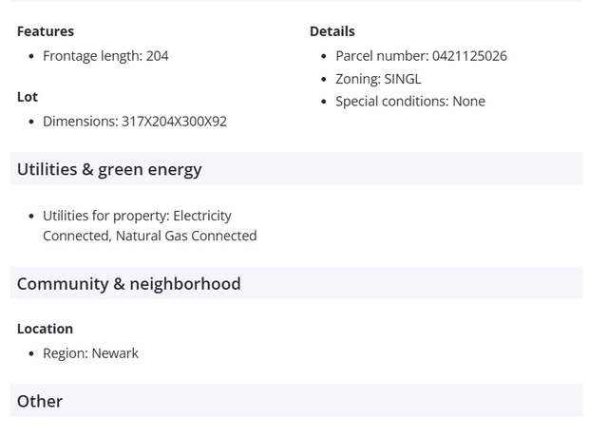The width and height of the screenshot is (608, 437).
Task: Click the Details heading
Action: tap(332, 31)
